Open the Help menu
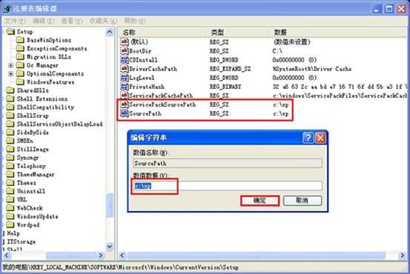 [x=135, y=21]
